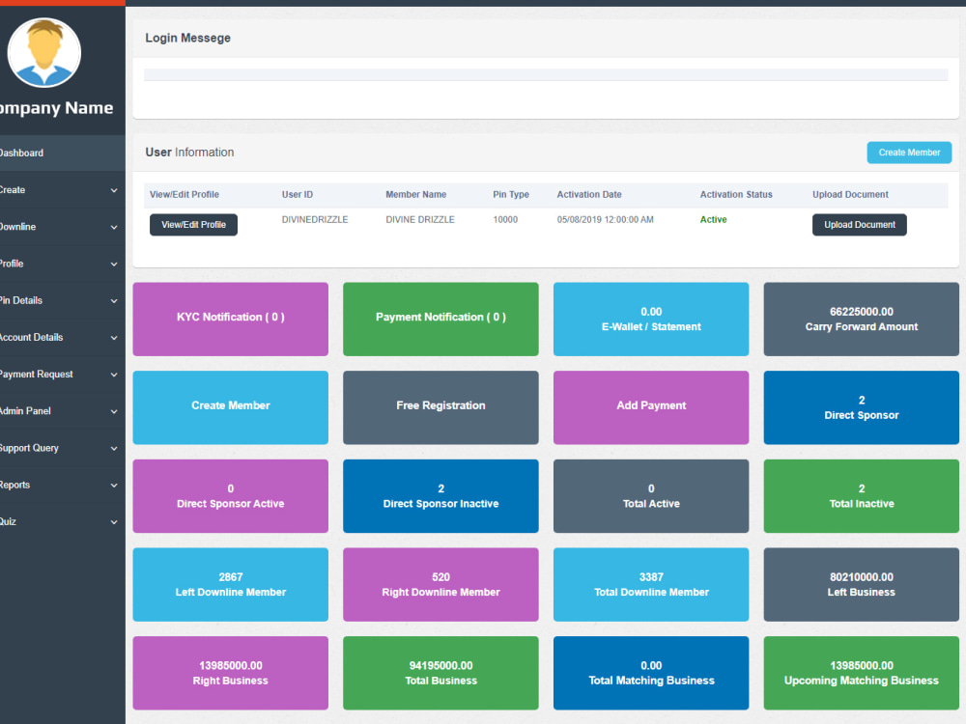The image size is (966, 724).
Task: Open the Reports sidebar menu
Action: tap(62, 486)
